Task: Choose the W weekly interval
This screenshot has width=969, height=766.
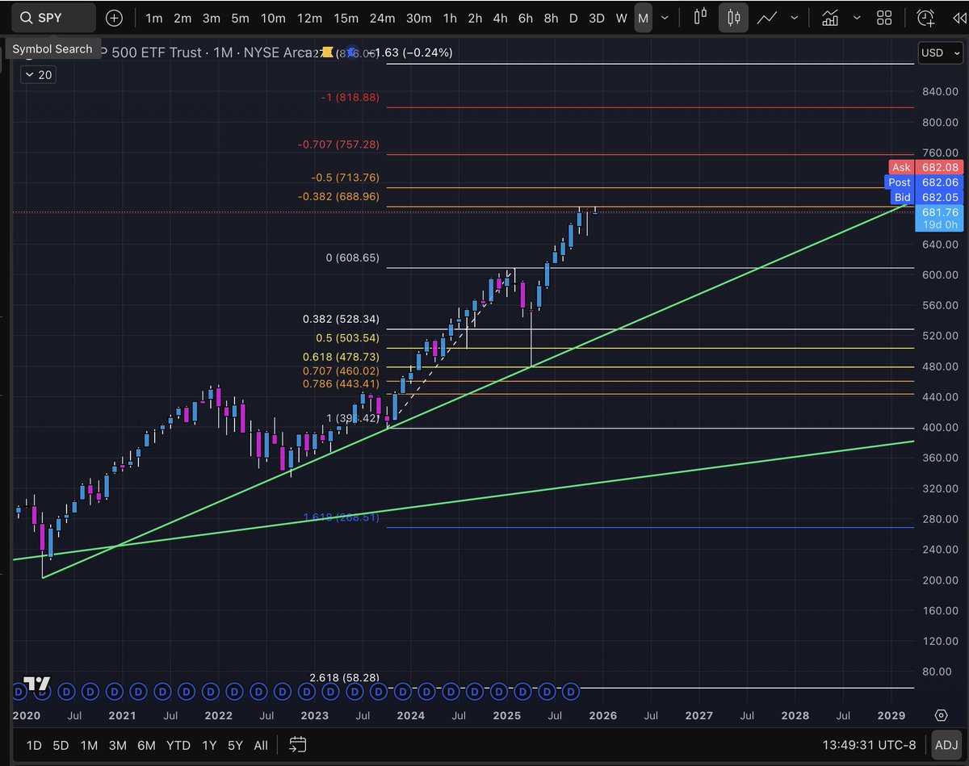Action: pos(621,18)
